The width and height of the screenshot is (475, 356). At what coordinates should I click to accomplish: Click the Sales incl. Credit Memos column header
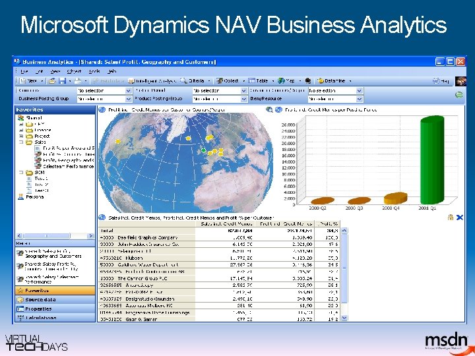tap(225, 223)
